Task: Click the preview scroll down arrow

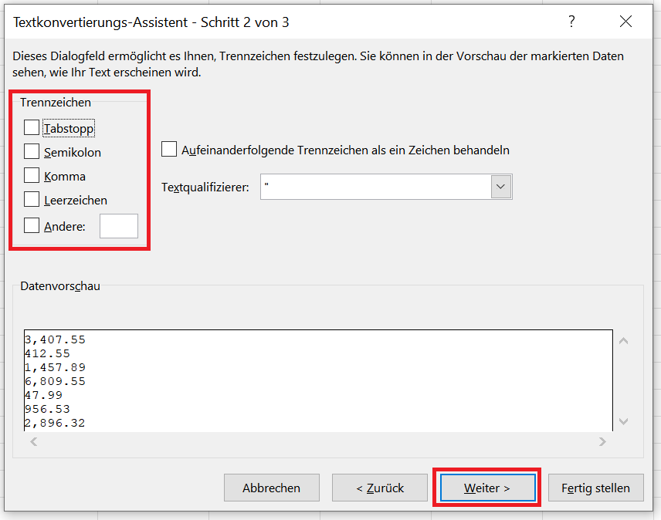Action: pos(623,421)
